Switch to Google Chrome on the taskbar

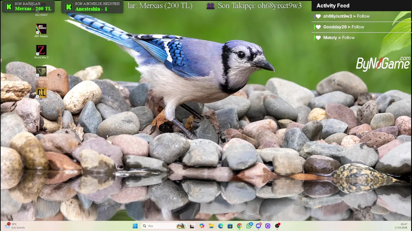pos(239,226)
